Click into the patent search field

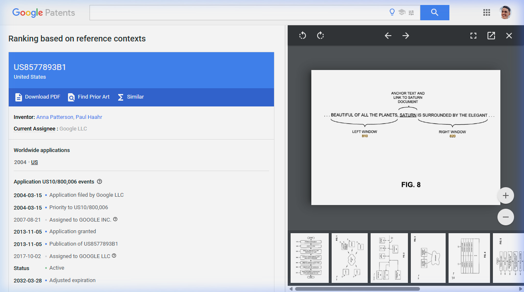(x=238, y=12)
